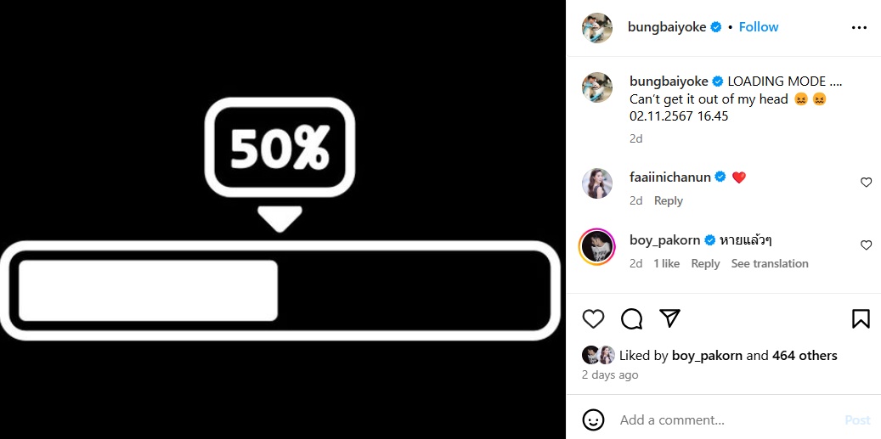Save the post with the bookmark icon
Image resolution: width=881 pixels, height=439 pixels.
pos(861,319)
